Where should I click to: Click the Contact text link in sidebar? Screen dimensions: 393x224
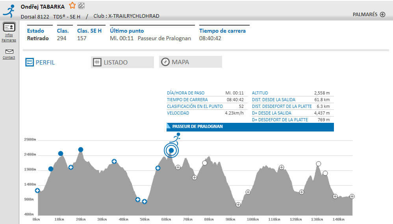pos(9,57)
